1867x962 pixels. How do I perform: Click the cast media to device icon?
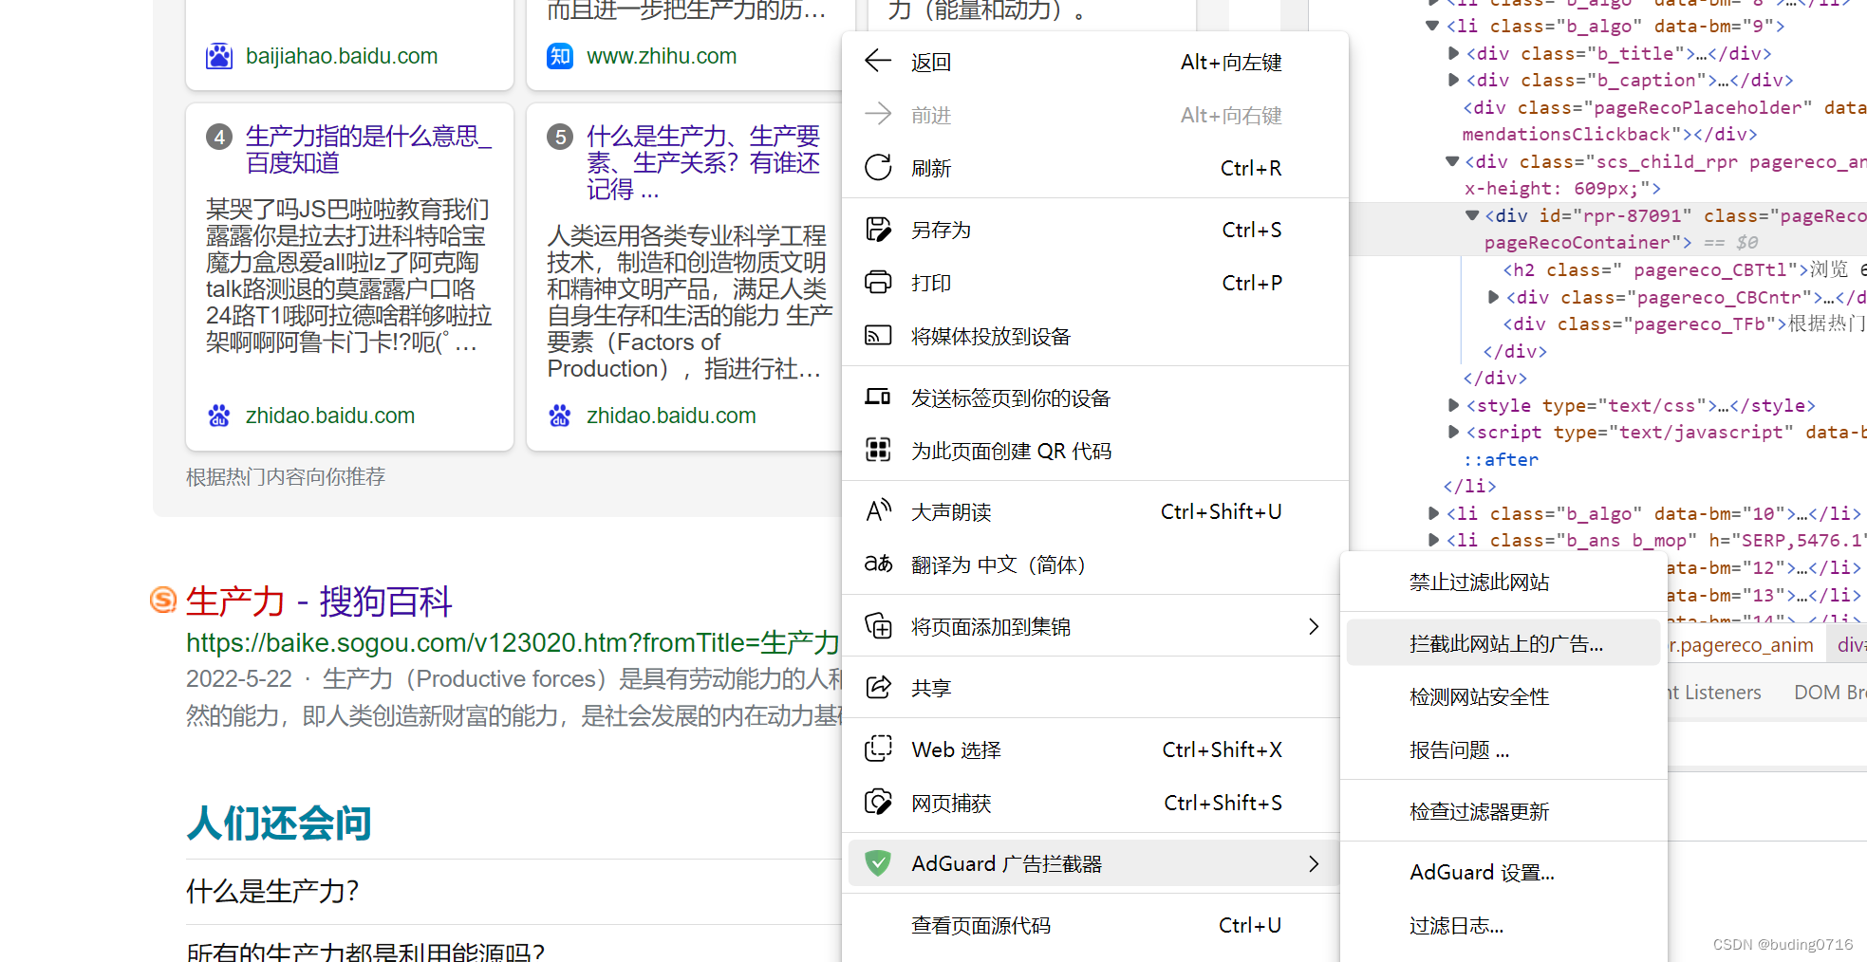878,336
